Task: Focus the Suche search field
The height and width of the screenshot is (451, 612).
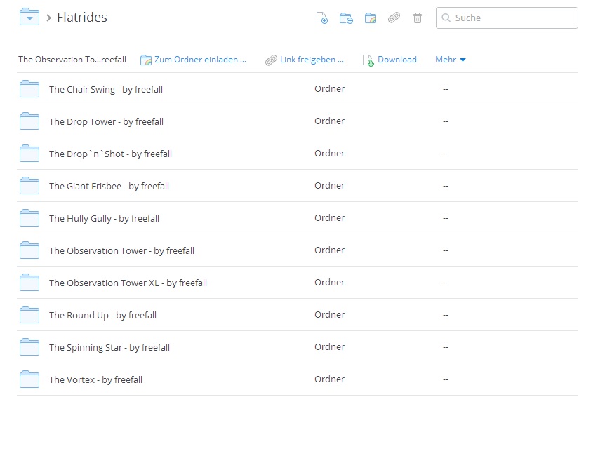Action: point(512,18)
